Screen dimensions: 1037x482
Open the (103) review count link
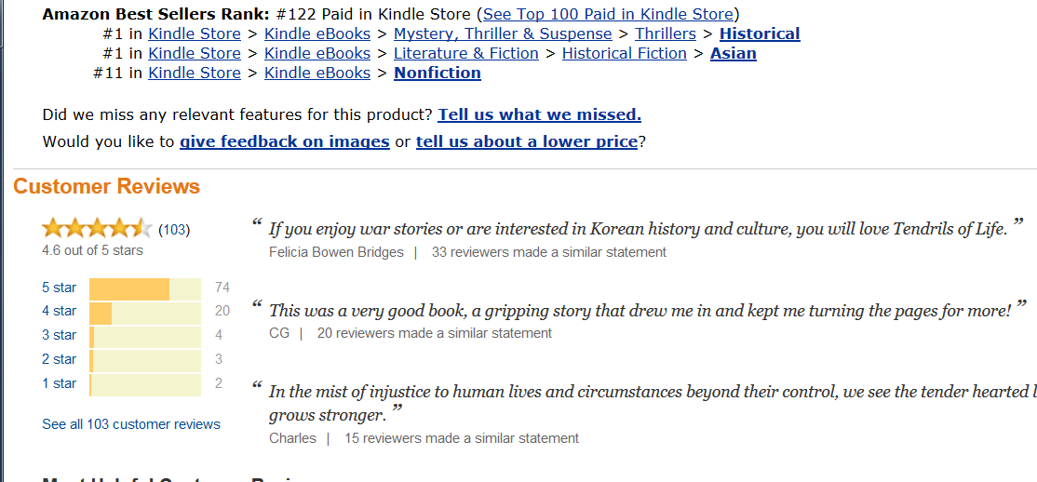pos(174,230)
